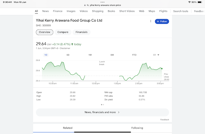Tap the battery indicator icon

pos(201,2)
